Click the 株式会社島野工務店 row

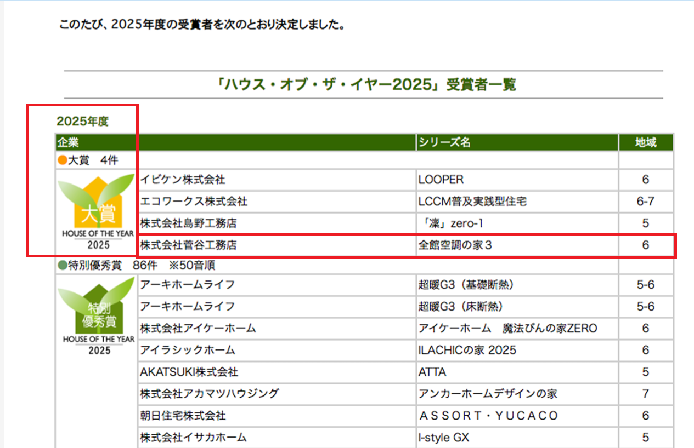pyautogui.click(x=405, y=223)
